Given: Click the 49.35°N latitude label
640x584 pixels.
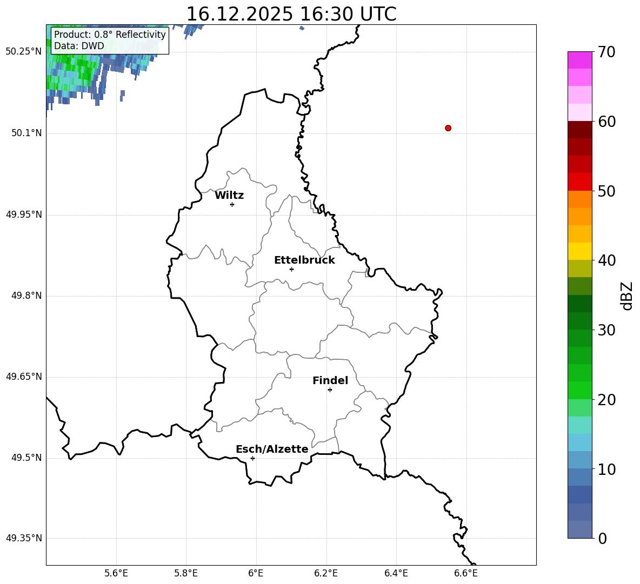Looking at the screenshot, I should click(x=24, y=538).
